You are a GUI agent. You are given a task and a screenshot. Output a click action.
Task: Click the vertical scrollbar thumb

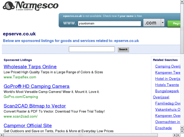(x=182, y=28)
